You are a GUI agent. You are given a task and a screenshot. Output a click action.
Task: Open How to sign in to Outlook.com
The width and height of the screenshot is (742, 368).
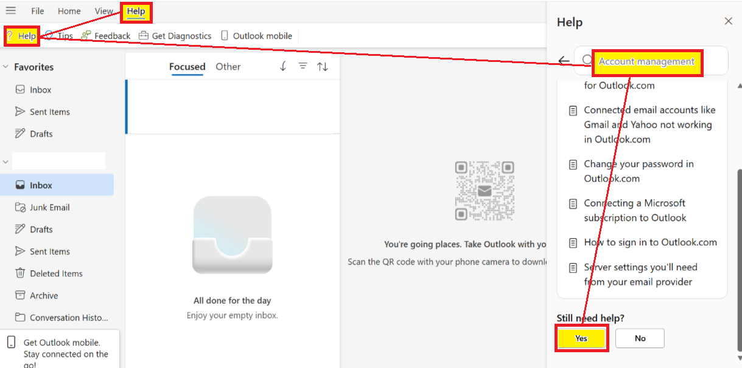pos(643,242)
